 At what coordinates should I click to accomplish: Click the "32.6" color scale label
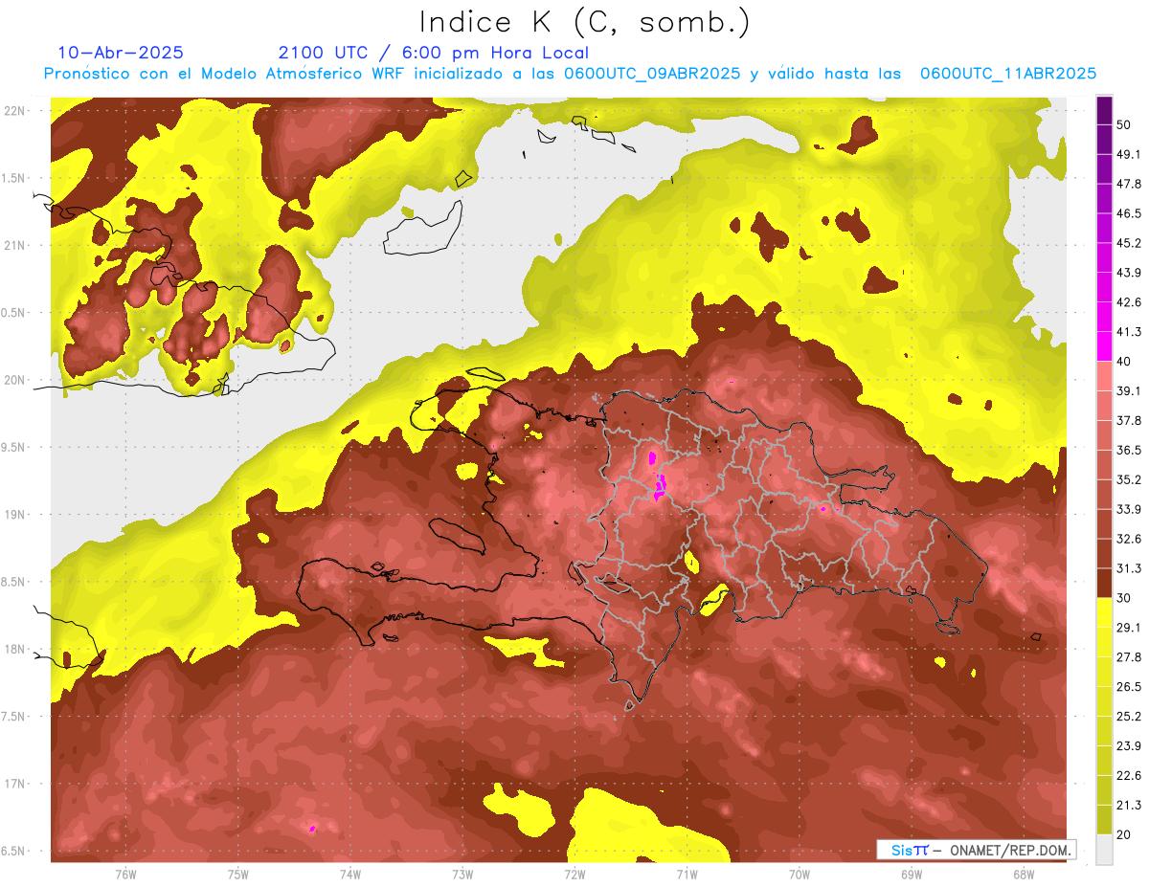click(x=1129, y=539)
